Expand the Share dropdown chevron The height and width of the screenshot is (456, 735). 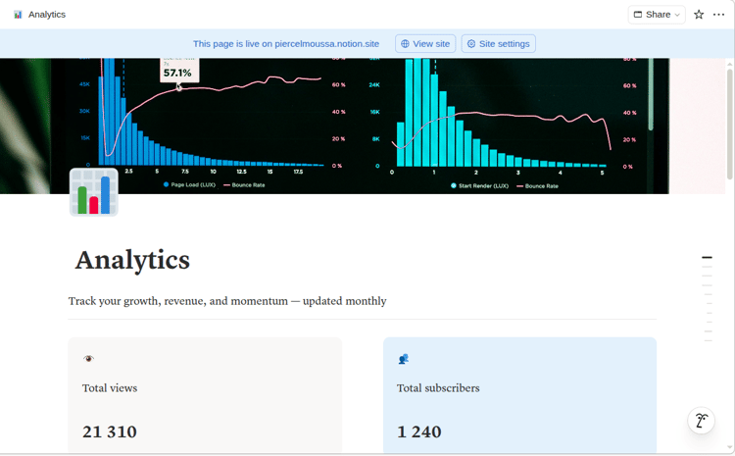[x=677, y=15]
